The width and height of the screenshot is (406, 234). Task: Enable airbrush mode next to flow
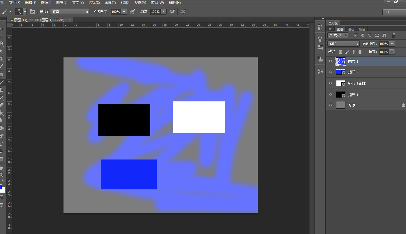pos(172,12)
